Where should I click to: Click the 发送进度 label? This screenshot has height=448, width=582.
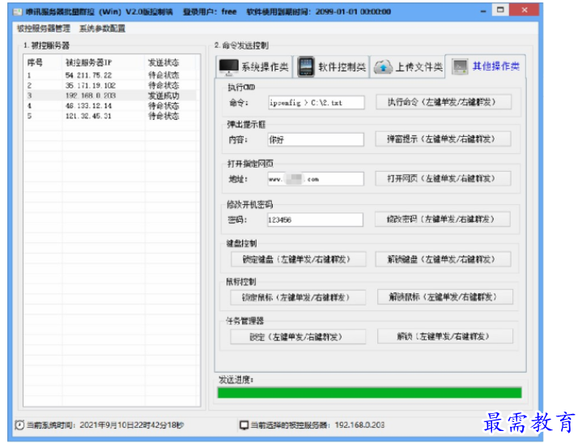236,380
